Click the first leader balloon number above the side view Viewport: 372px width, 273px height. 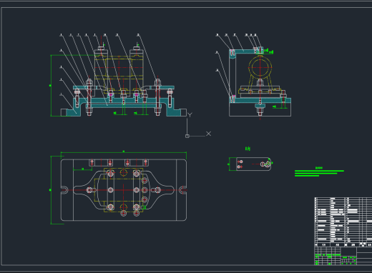(217, 35)
